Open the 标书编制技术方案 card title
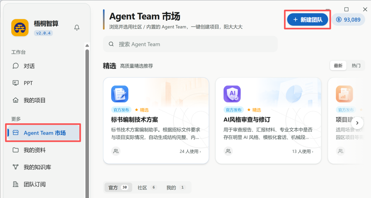The height and width of the screenshot is (198, 371). coord(135,120)
